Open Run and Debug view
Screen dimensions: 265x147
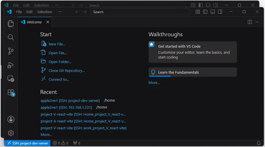[x=10, y=65]
